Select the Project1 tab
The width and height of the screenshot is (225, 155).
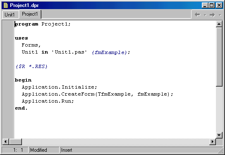30,14
